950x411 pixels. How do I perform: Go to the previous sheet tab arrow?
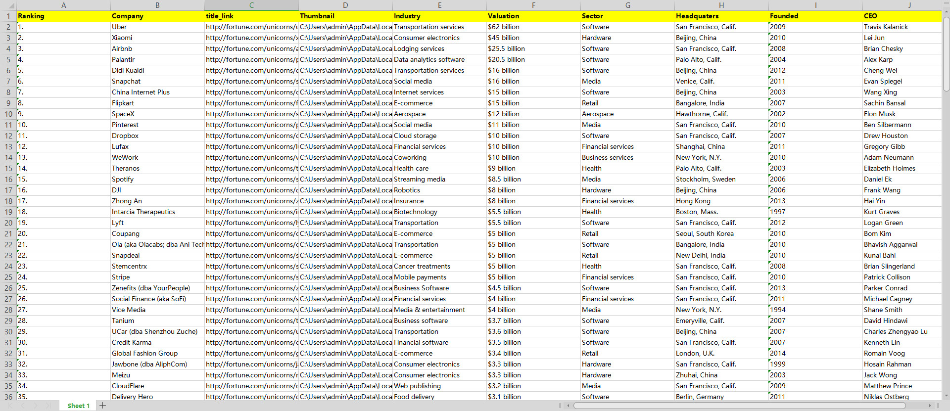pos(23,406)
